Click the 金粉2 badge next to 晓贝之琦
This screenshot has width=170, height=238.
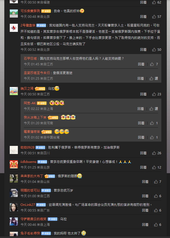point(40,89)
